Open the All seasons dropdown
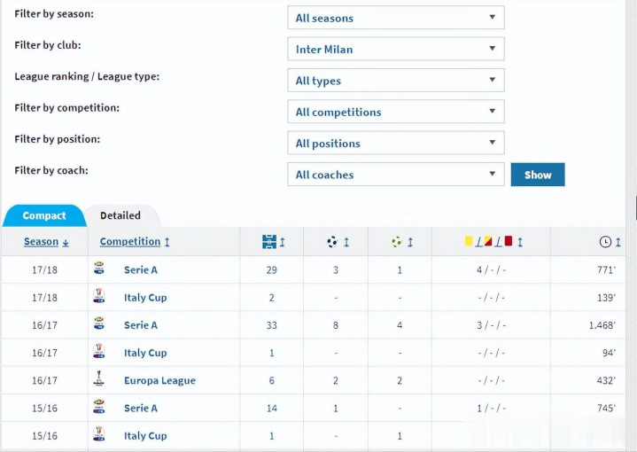Viewport: 637px width, 452px height. tap(396, 18)
